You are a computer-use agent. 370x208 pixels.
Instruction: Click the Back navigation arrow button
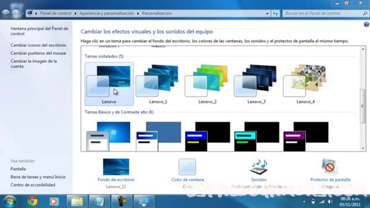[6, 13]
